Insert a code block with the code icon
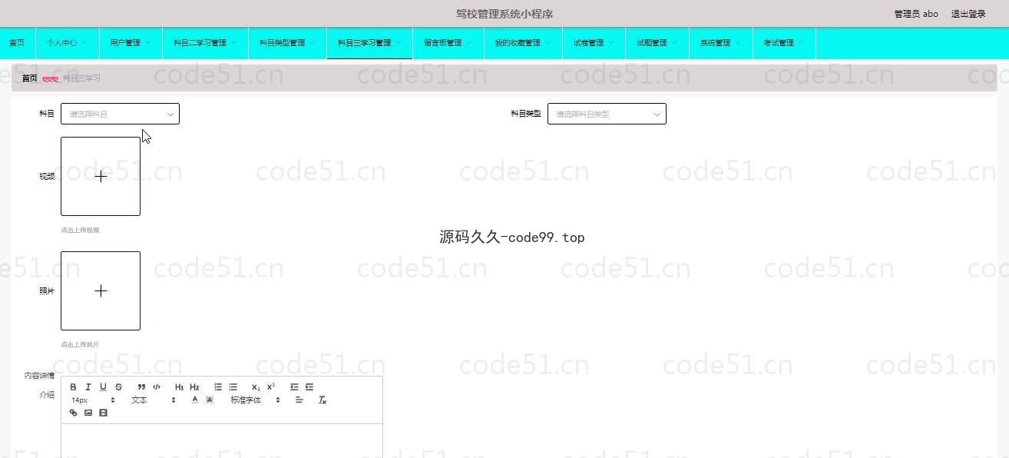This screenshot has height=458, width=1009. pyautogui.click(x=157, y=387)
